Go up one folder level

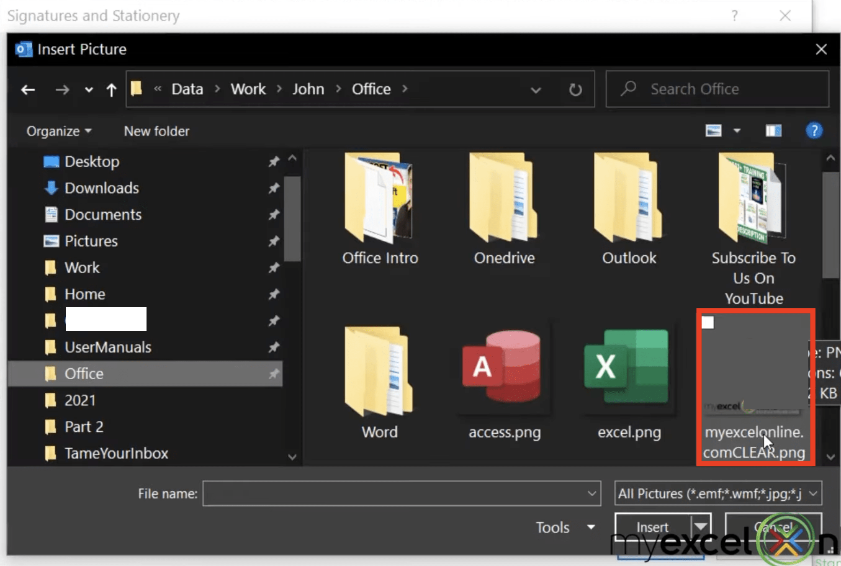tap(111, 90)
